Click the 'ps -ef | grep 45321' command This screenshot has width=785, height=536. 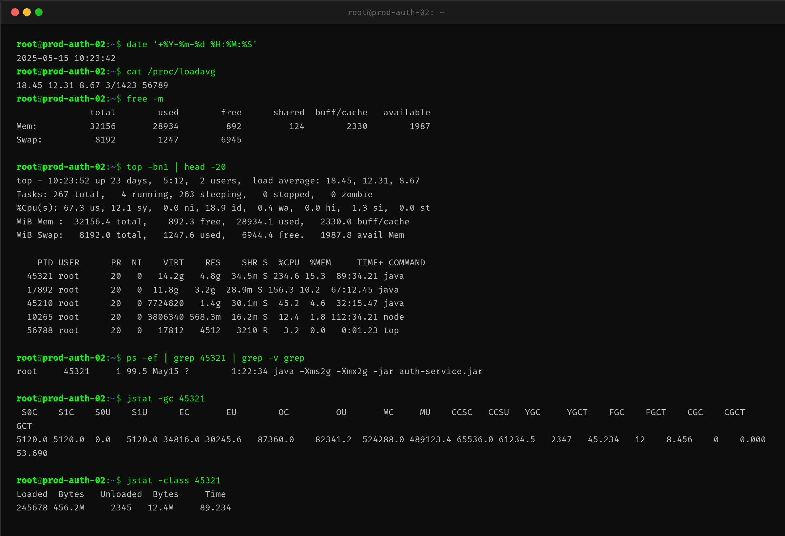216,358
